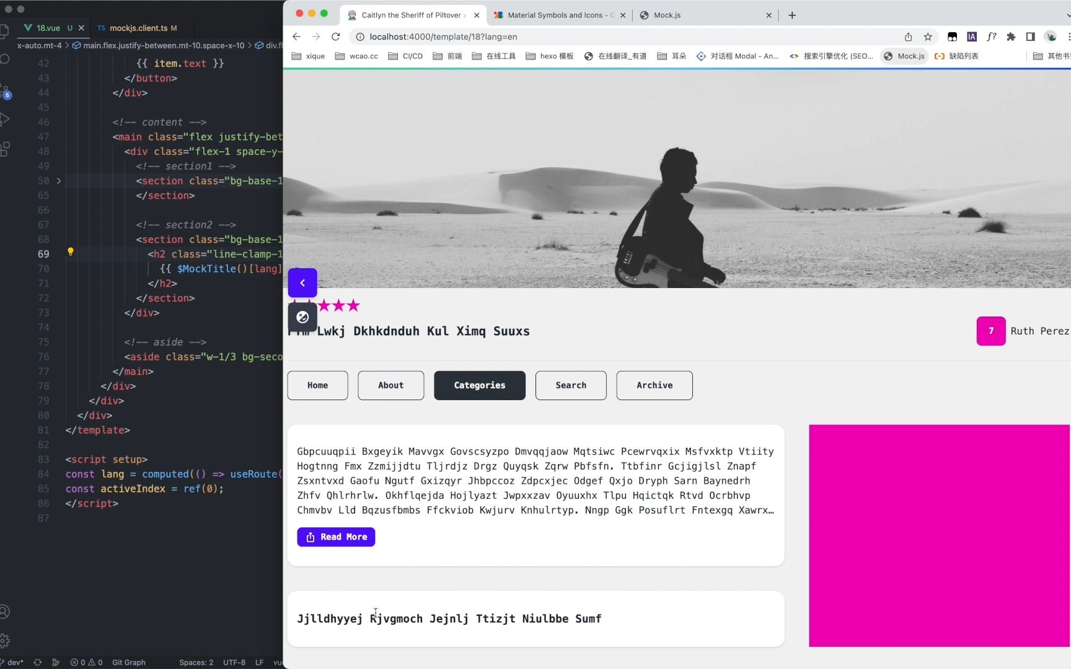Toggle the browser side panel icon
This screenshot has height=669, width=1071.
tap(1030, 37)
